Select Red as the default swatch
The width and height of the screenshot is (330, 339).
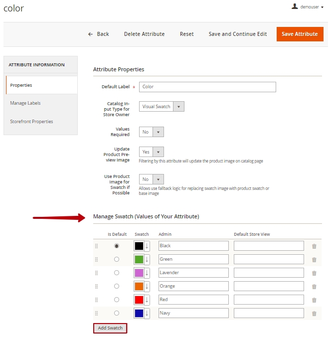point(117,300)
